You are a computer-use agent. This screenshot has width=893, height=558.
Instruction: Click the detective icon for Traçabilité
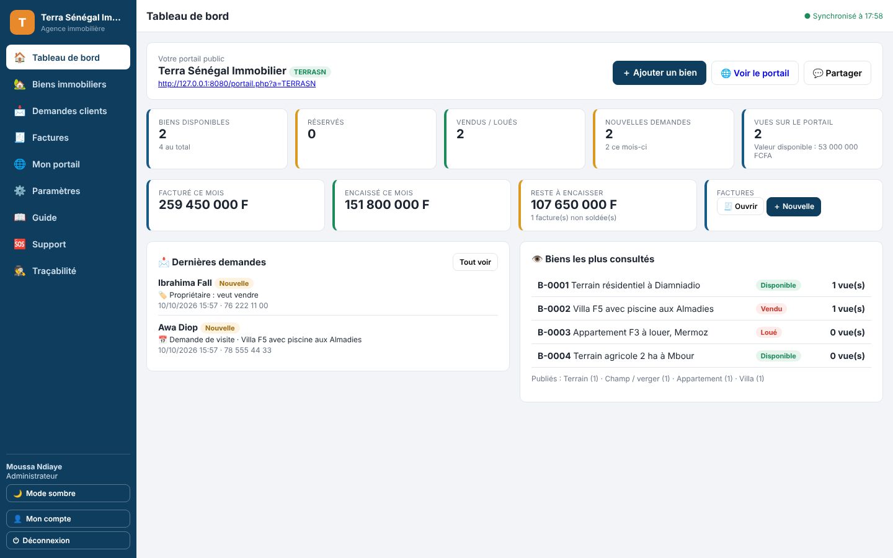click(20, 271)
